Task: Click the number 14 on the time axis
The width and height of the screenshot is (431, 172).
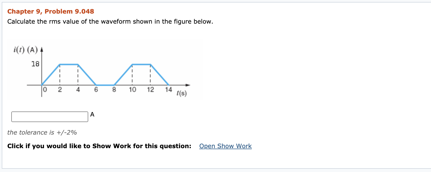Action: [168, 89]
